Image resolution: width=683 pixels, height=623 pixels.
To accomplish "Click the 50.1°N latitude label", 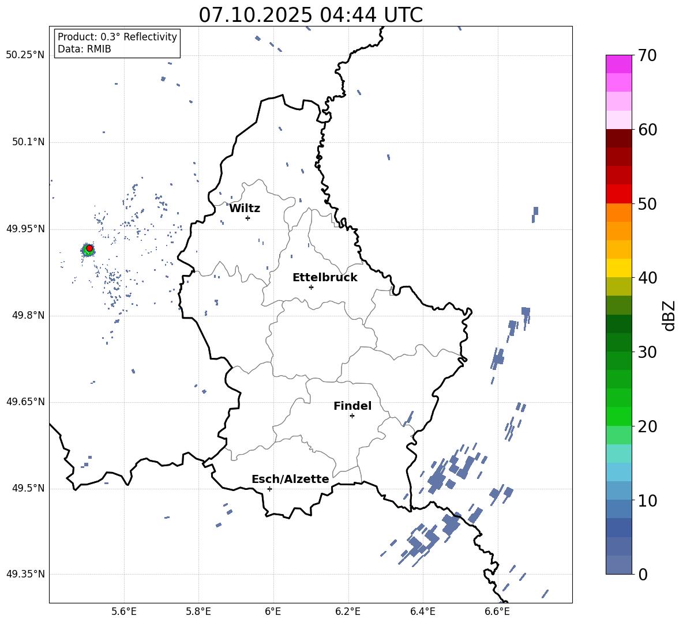I will [28, 142].
